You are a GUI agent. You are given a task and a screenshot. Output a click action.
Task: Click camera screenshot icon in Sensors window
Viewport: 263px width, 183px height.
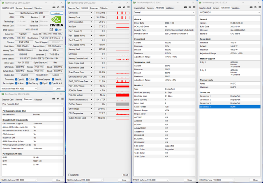point(120,7)
